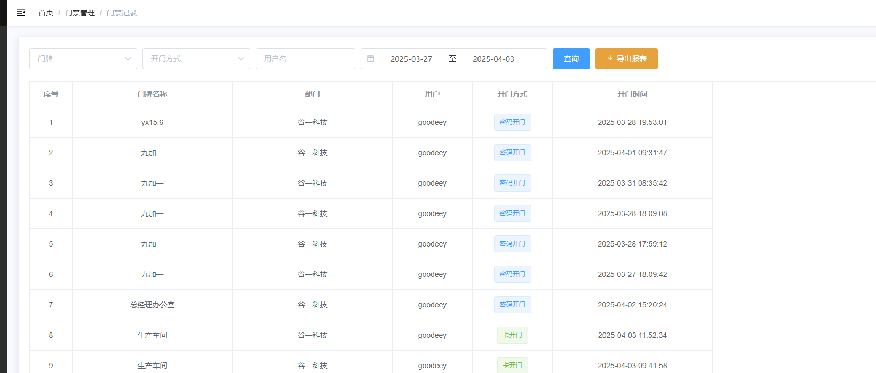Click the calendar icon in date range

point(371,59)
